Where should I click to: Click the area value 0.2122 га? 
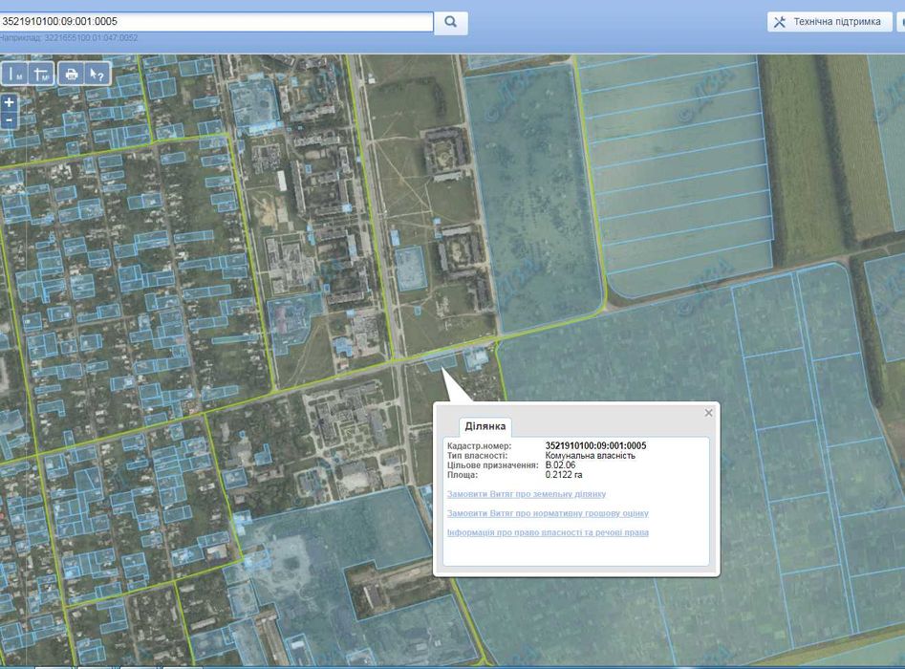564,474
